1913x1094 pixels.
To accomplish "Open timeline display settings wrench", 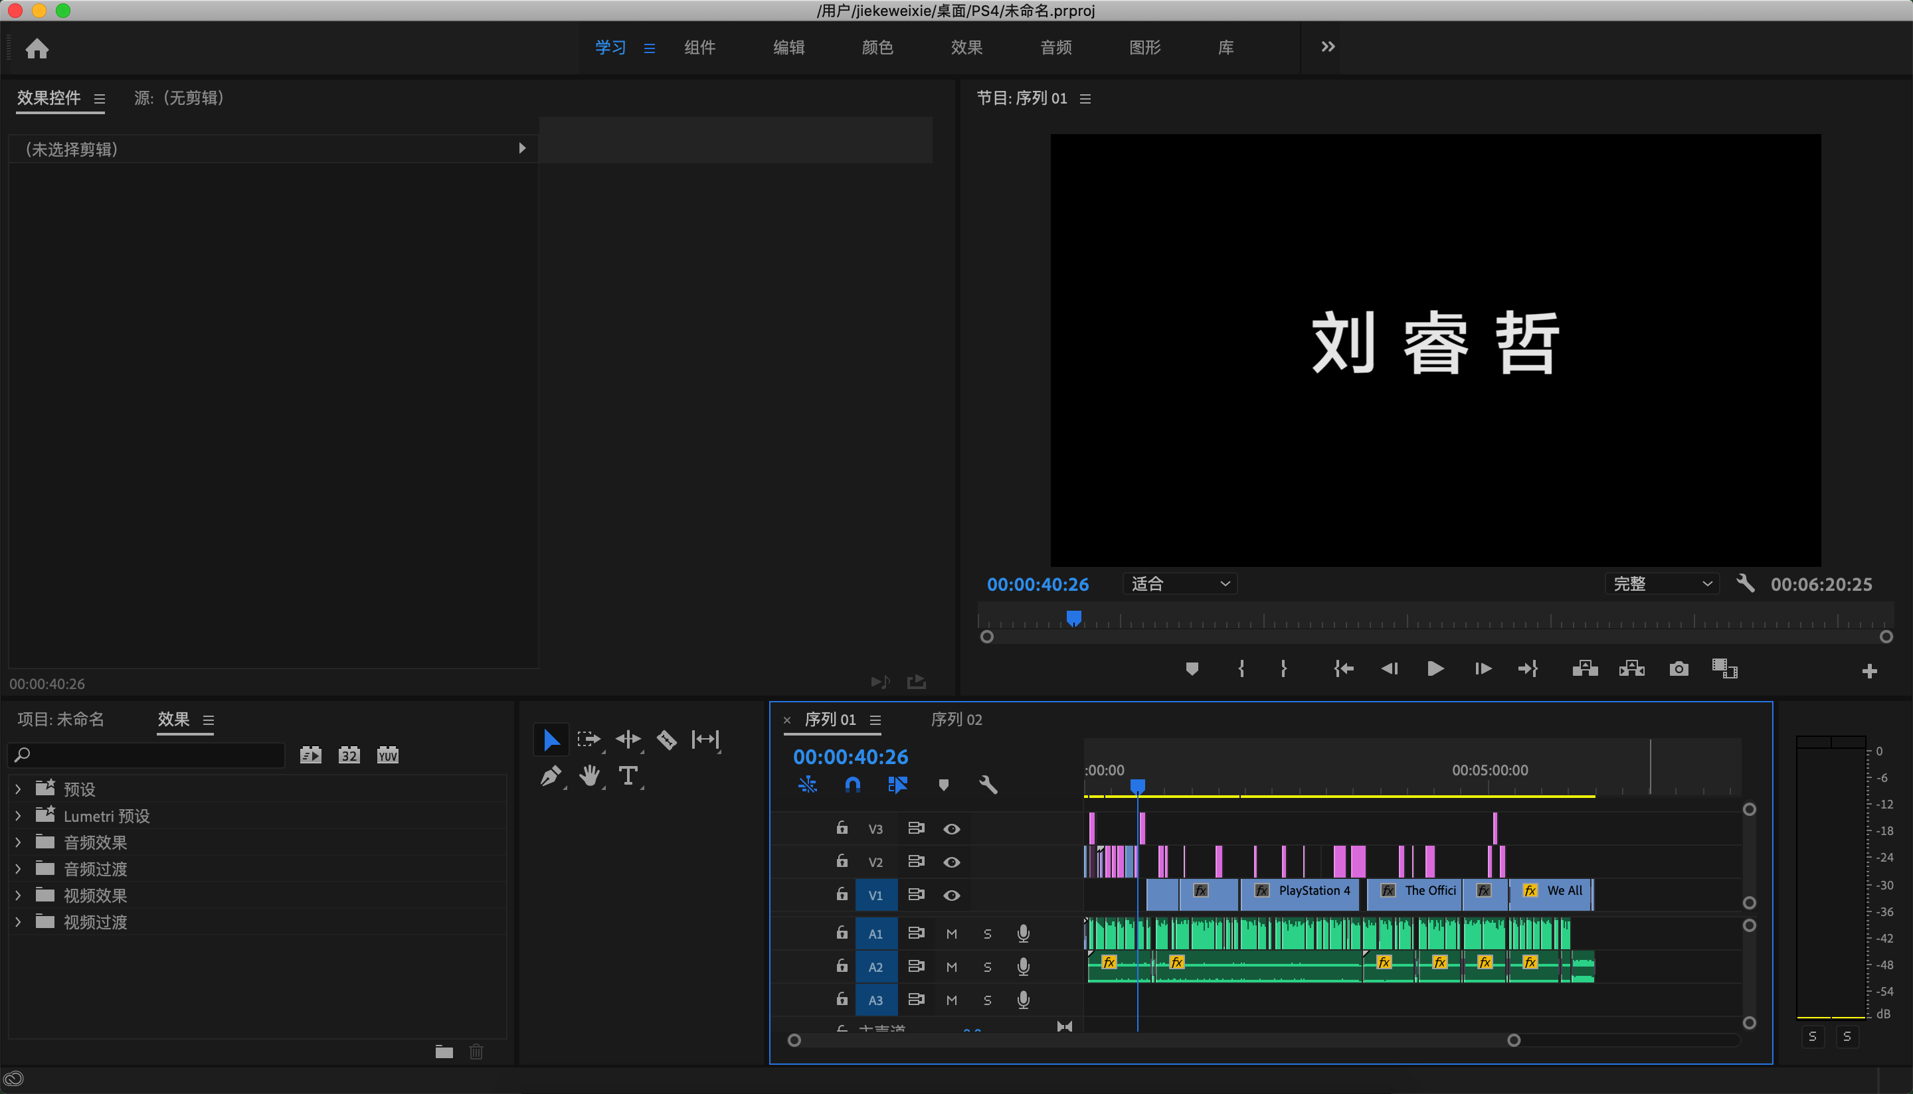I will [x=988, y=785].
